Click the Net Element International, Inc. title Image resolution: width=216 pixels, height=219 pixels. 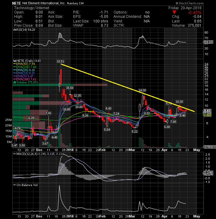(x=44, y=3)
